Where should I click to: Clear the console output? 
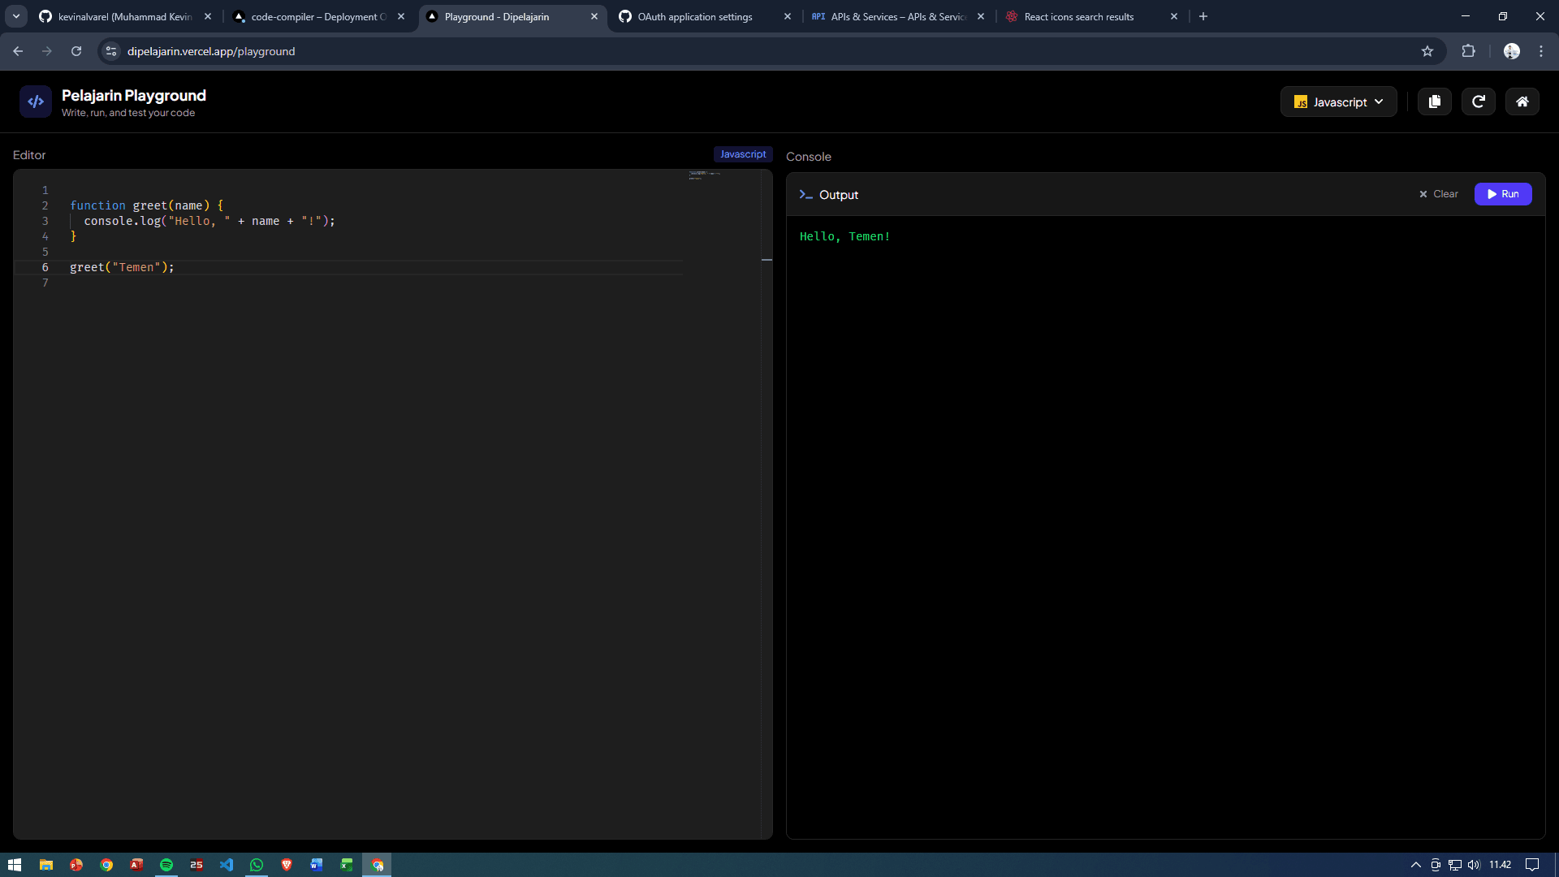pos(1438,194)
